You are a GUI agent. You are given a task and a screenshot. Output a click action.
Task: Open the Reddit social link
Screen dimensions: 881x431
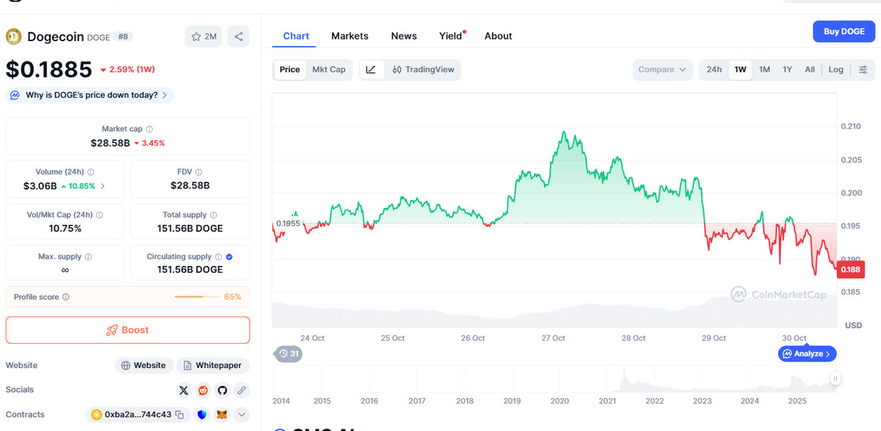click(x=203, y=390)
